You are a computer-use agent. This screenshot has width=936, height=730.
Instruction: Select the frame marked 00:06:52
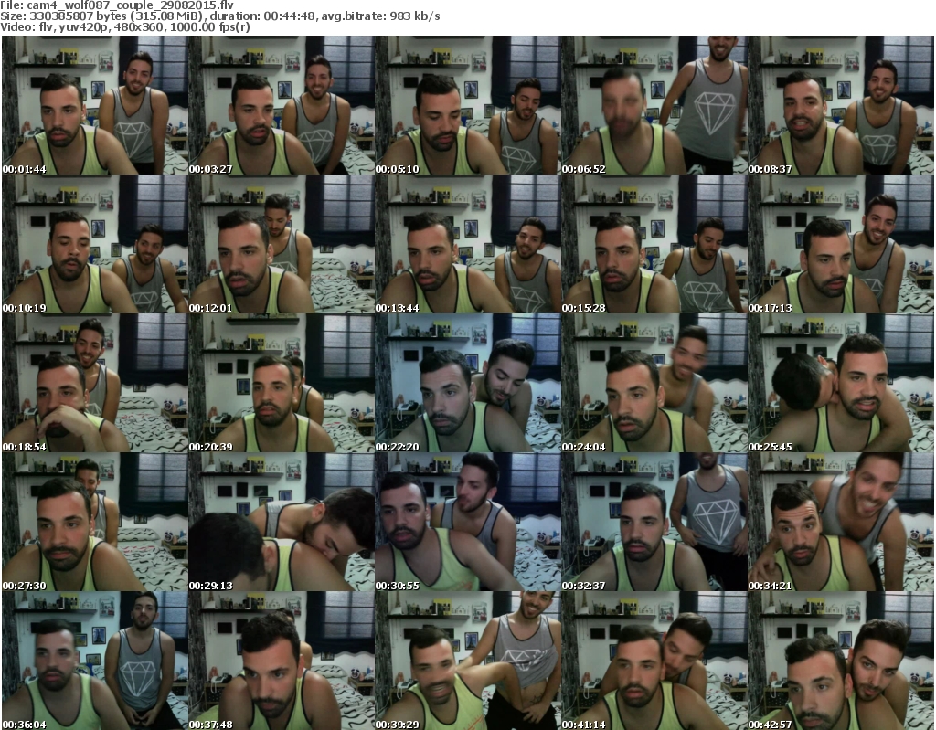(654, 105)
